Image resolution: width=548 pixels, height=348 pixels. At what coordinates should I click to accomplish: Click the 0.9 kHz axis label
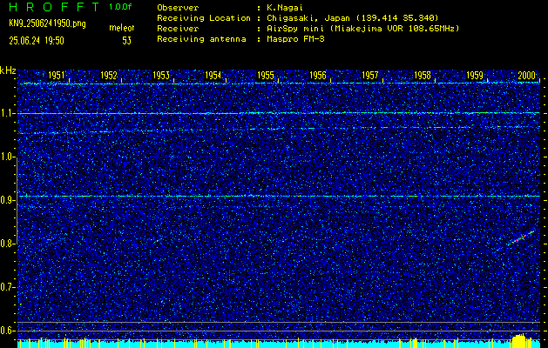click(7, 200)
